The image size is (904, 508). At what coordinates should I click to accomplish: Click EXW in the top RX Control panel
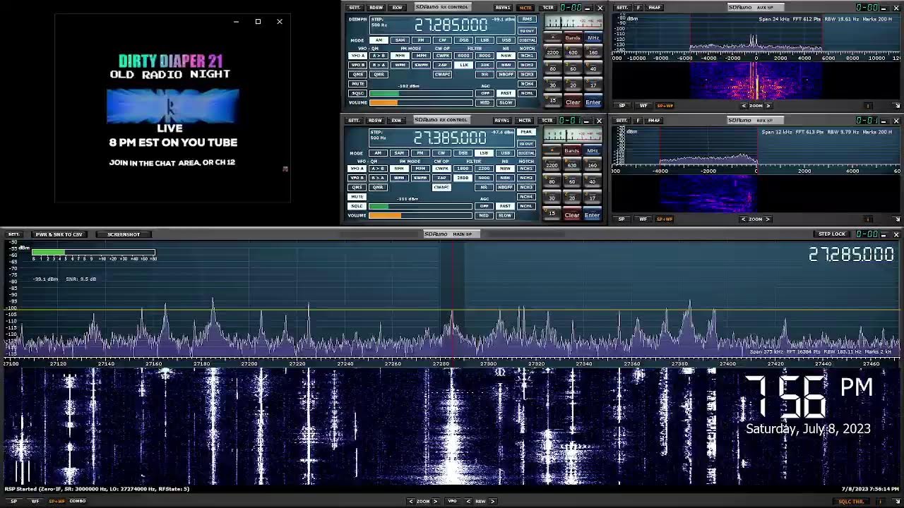[397, 8]
